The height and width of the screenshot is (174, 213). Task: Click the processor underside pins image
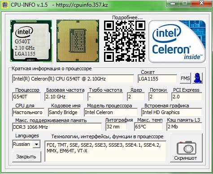point(78,41)
